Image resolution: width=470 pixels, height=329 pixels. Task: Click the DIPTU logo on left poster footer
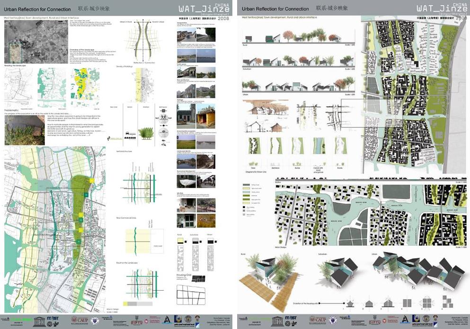[137, 321]
